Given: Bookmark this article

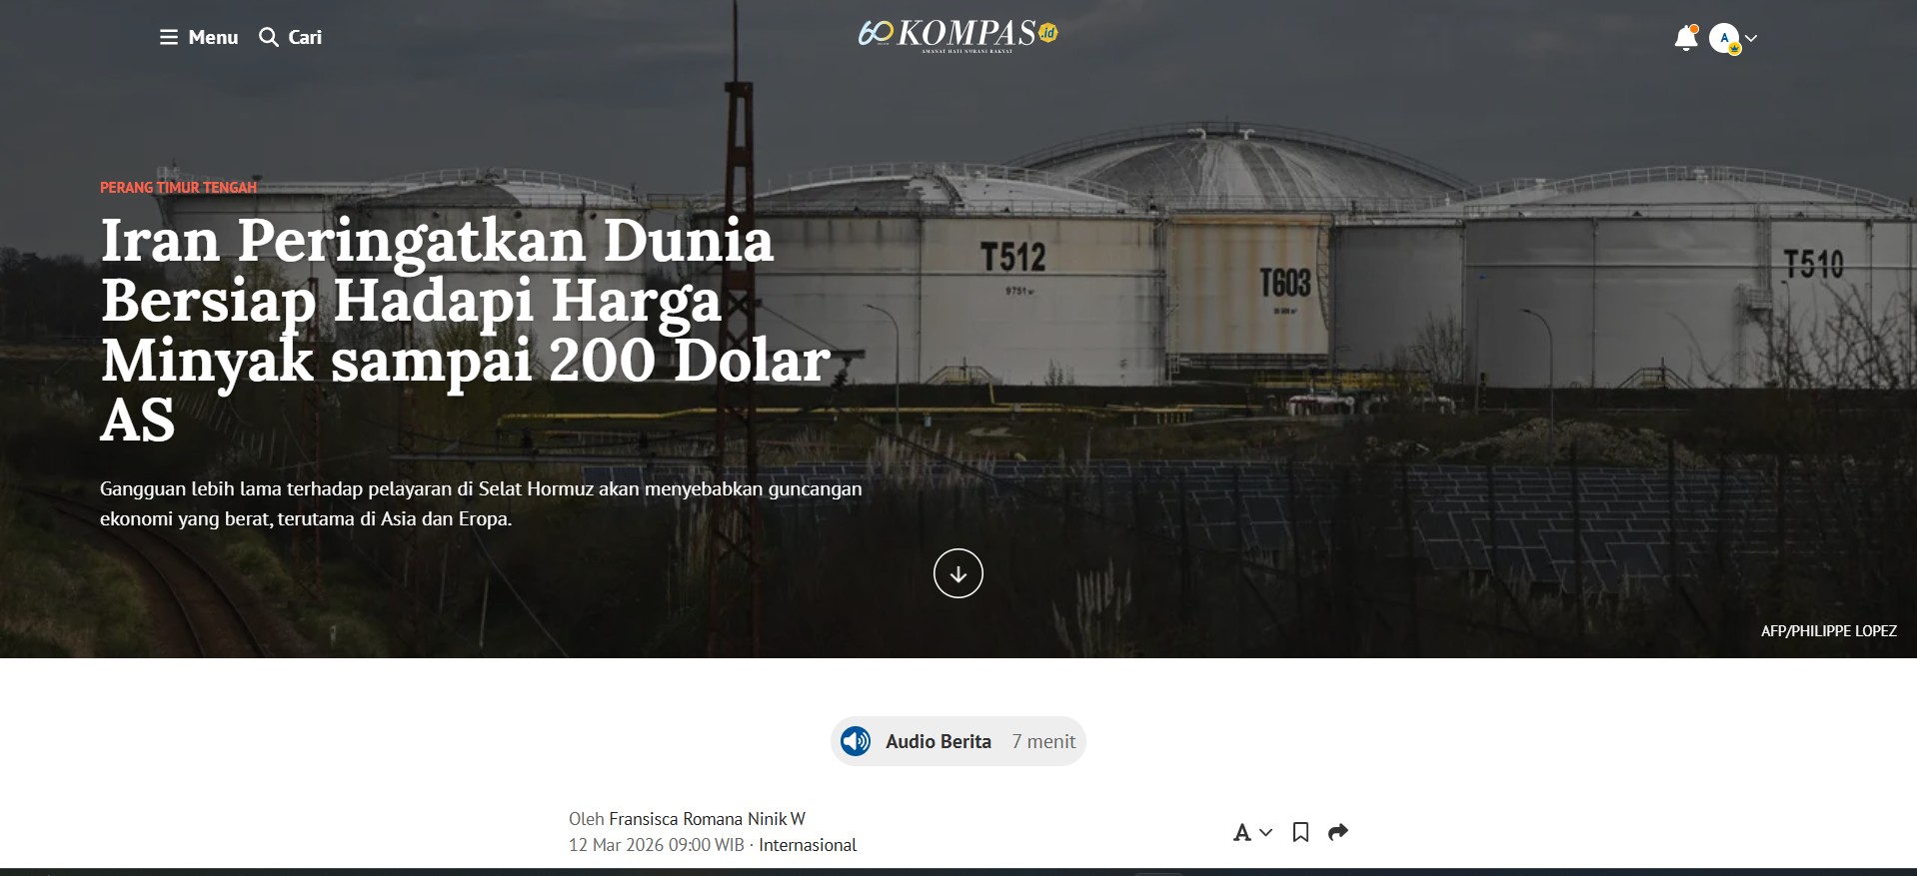Looking at the screenshot, I should (1300, 832).
